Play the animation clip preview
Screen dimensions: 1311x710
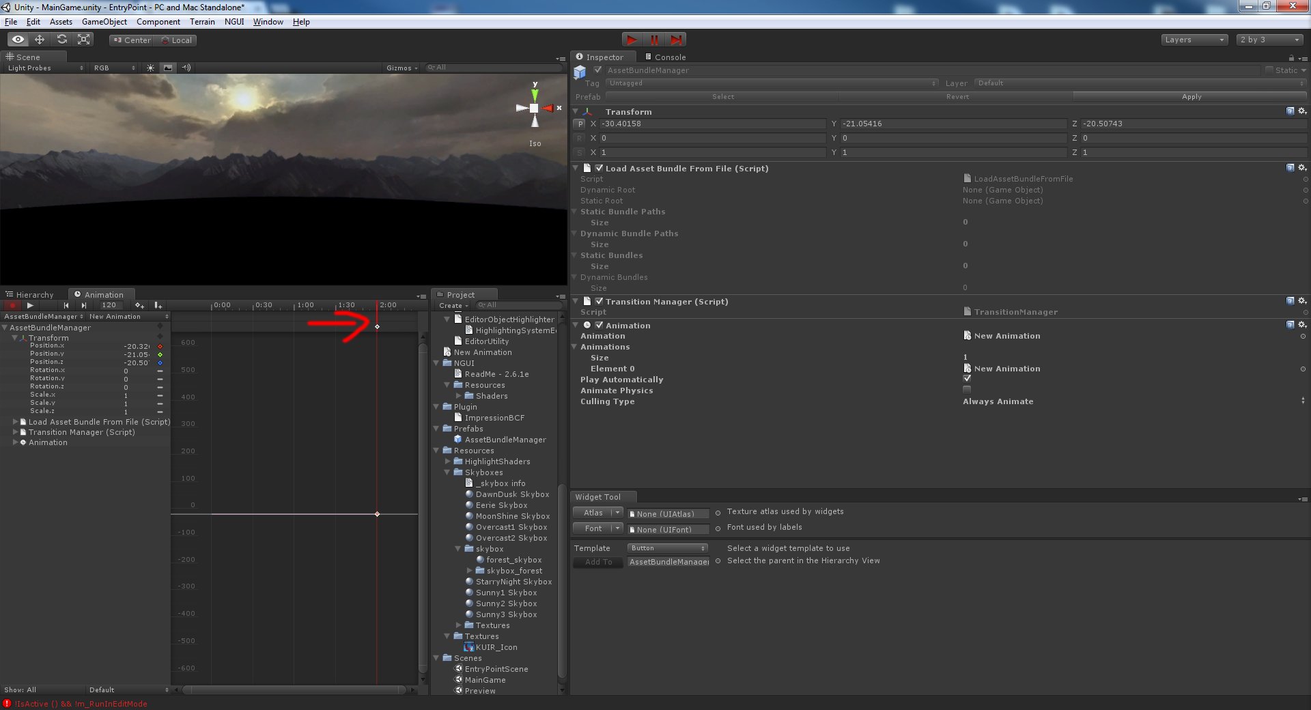tap(30, 305)
